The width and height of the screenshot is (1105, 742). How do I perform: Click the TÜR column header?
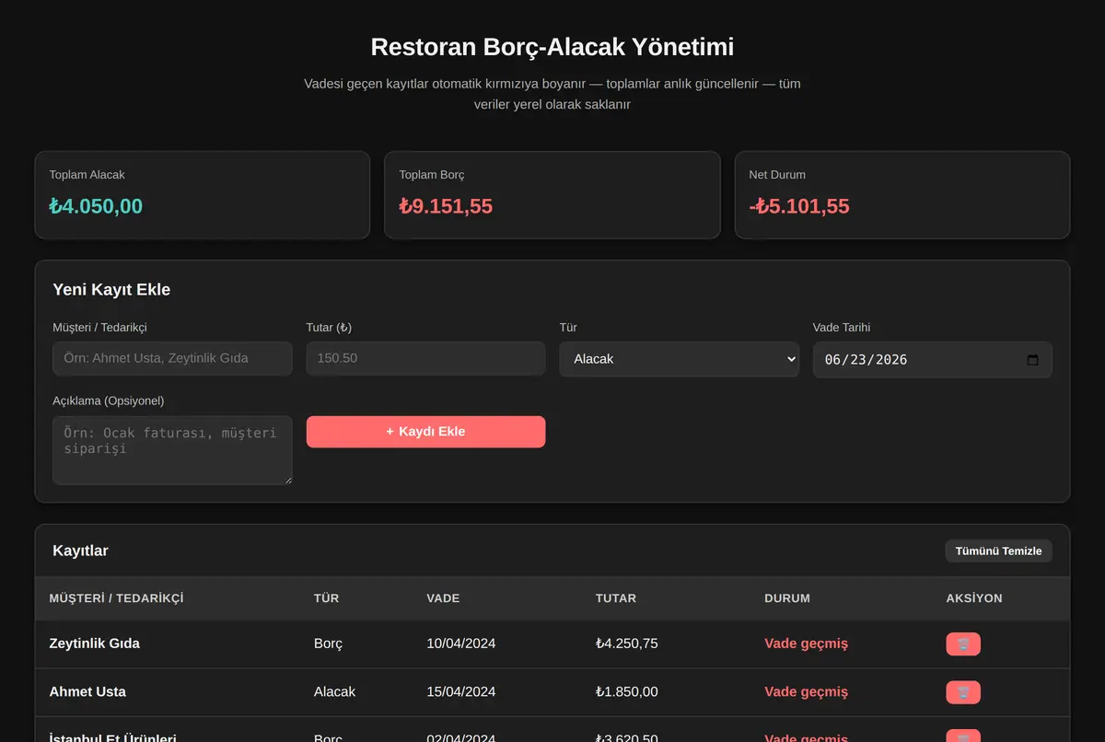(x=326, y=597)
